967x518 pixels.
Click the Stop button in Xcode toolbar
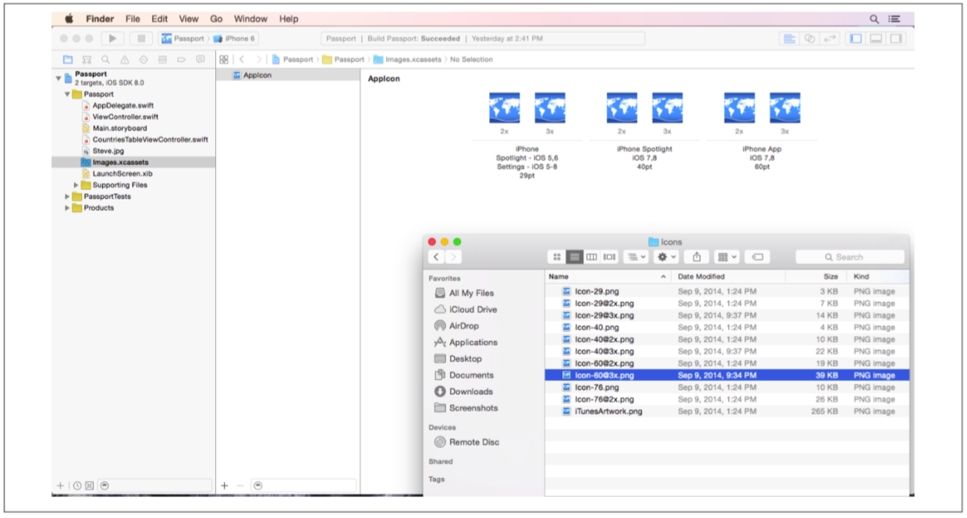coord(140,38)
